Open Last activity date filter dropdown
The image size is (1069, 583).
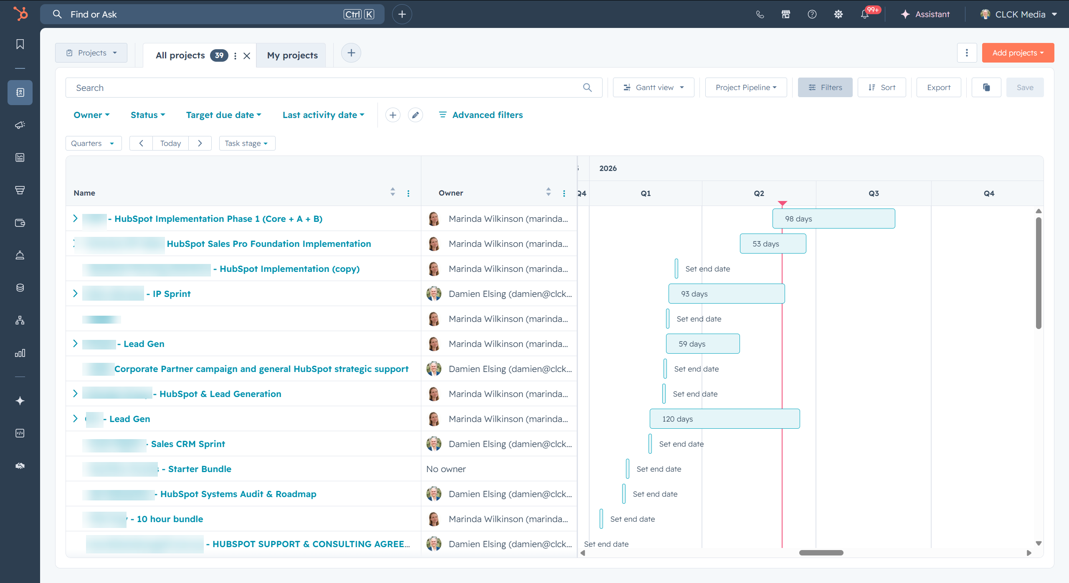(323, 115)
